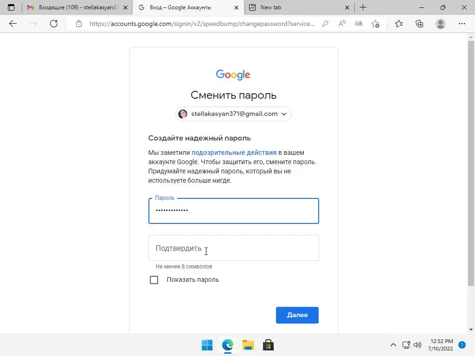
Task: Click the page vertical scrollbar
Action: 471,164
